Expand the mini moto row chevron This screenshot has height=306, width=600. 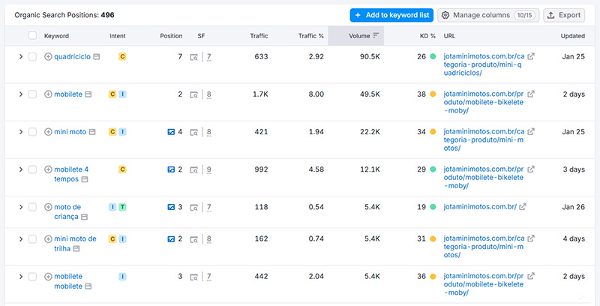click(x=20, y=132)
